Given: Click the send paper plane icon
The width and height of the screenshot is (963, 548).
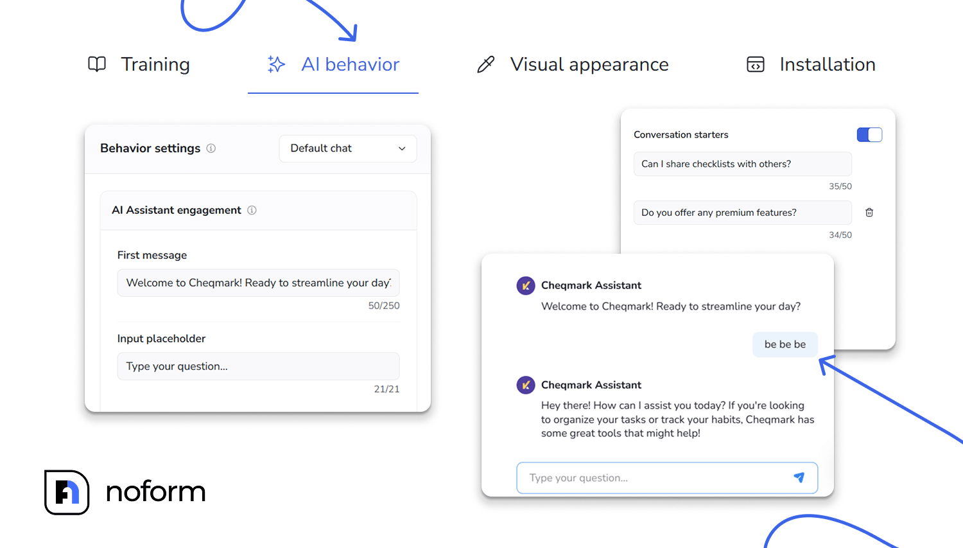Looking at the screenshot, I should (799, 477).
